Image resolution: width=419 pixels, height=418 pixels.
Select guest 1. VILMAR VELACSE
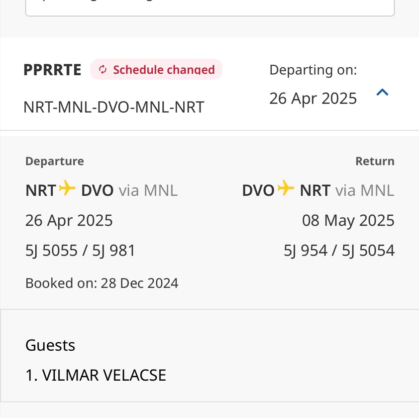pyautogui.click(x=96, y=375)
